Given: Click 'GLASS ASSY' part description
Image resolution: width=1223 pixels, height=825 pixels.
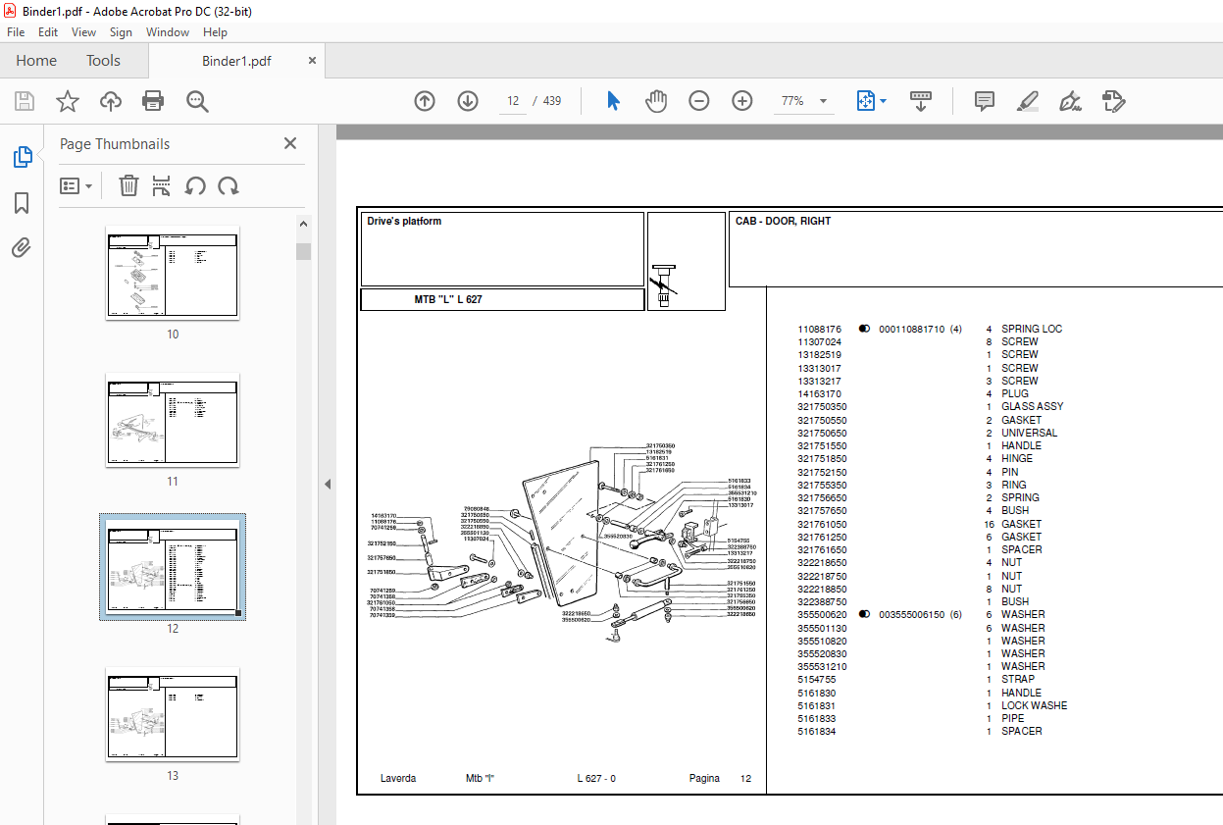Looking at the screenshot, I should (x=1032, y=407).
